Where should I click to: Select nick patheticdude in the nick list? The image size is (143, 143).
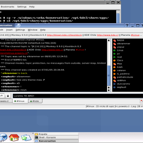click(x=125, y=77)
